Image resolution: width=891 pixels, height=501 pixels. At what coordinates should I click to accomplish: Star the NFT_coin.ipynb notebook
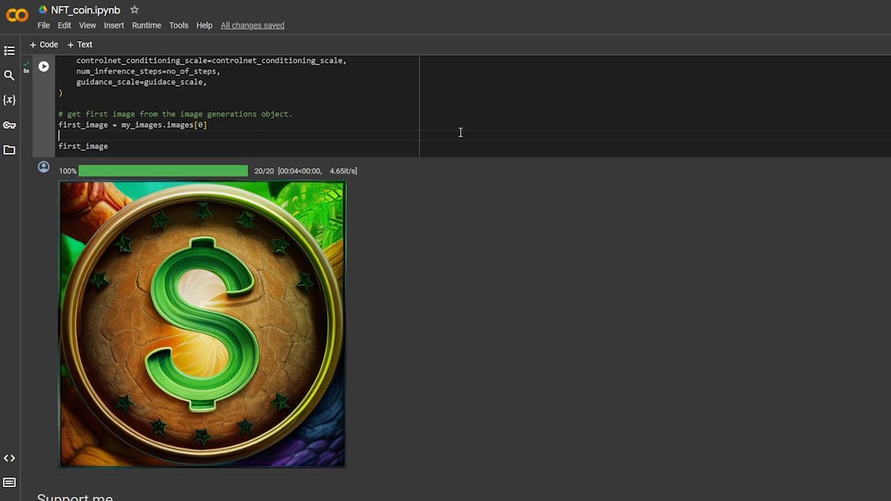[x=134, y=10]
